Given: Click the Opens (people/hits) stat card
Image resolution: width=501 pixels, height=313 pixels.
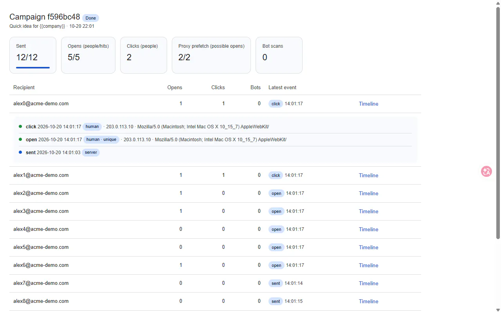Looking at the screenshot, I should [88, 55].
